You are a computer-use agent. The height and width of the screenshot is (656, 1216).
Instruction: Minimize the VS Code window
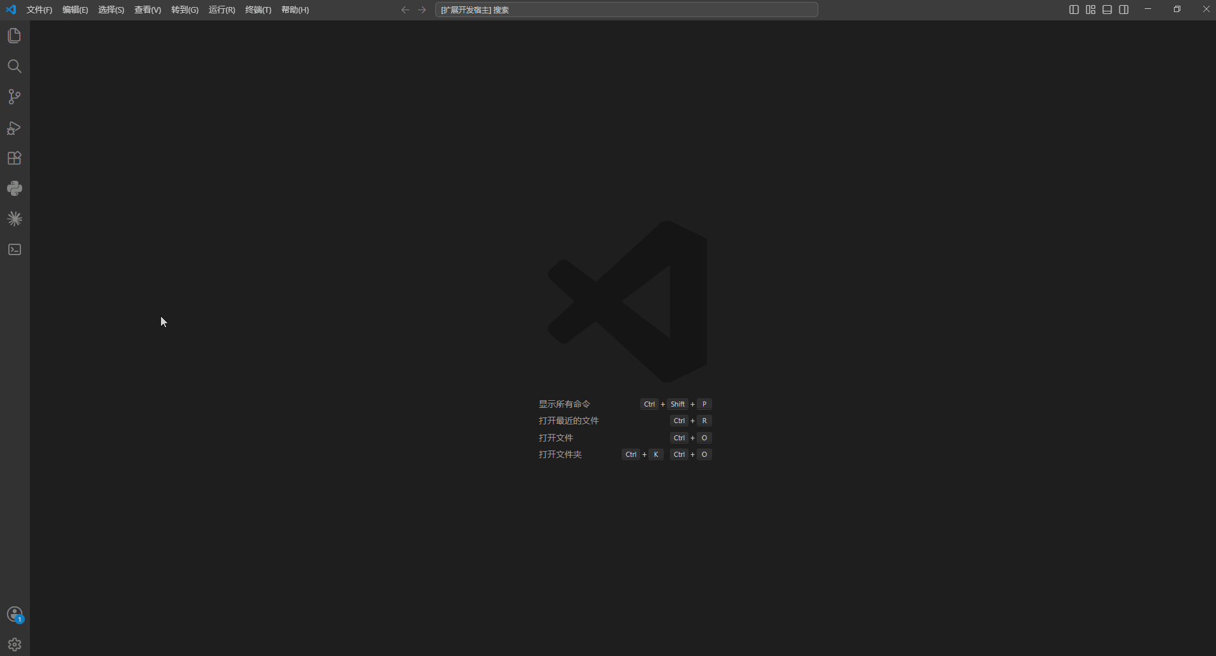pyautogui.click(x=1148, y=10)
